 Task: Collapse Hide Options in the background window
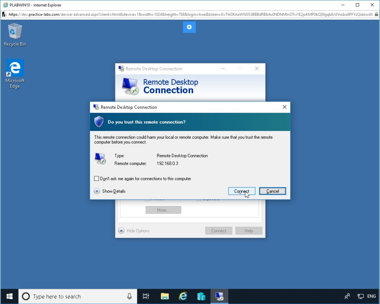[134, 231]
